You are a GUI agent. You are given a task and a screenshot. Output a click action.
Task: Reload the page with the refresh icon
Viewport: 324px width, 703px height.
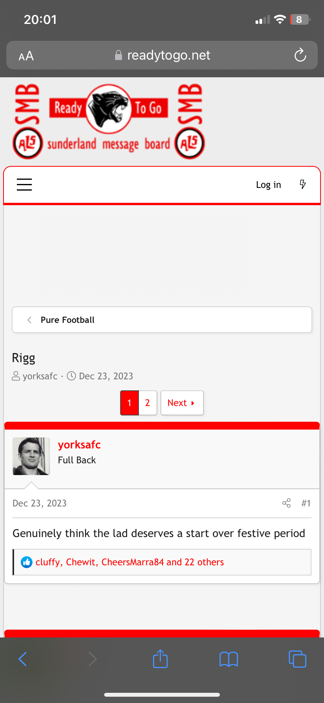click(300, 55)
